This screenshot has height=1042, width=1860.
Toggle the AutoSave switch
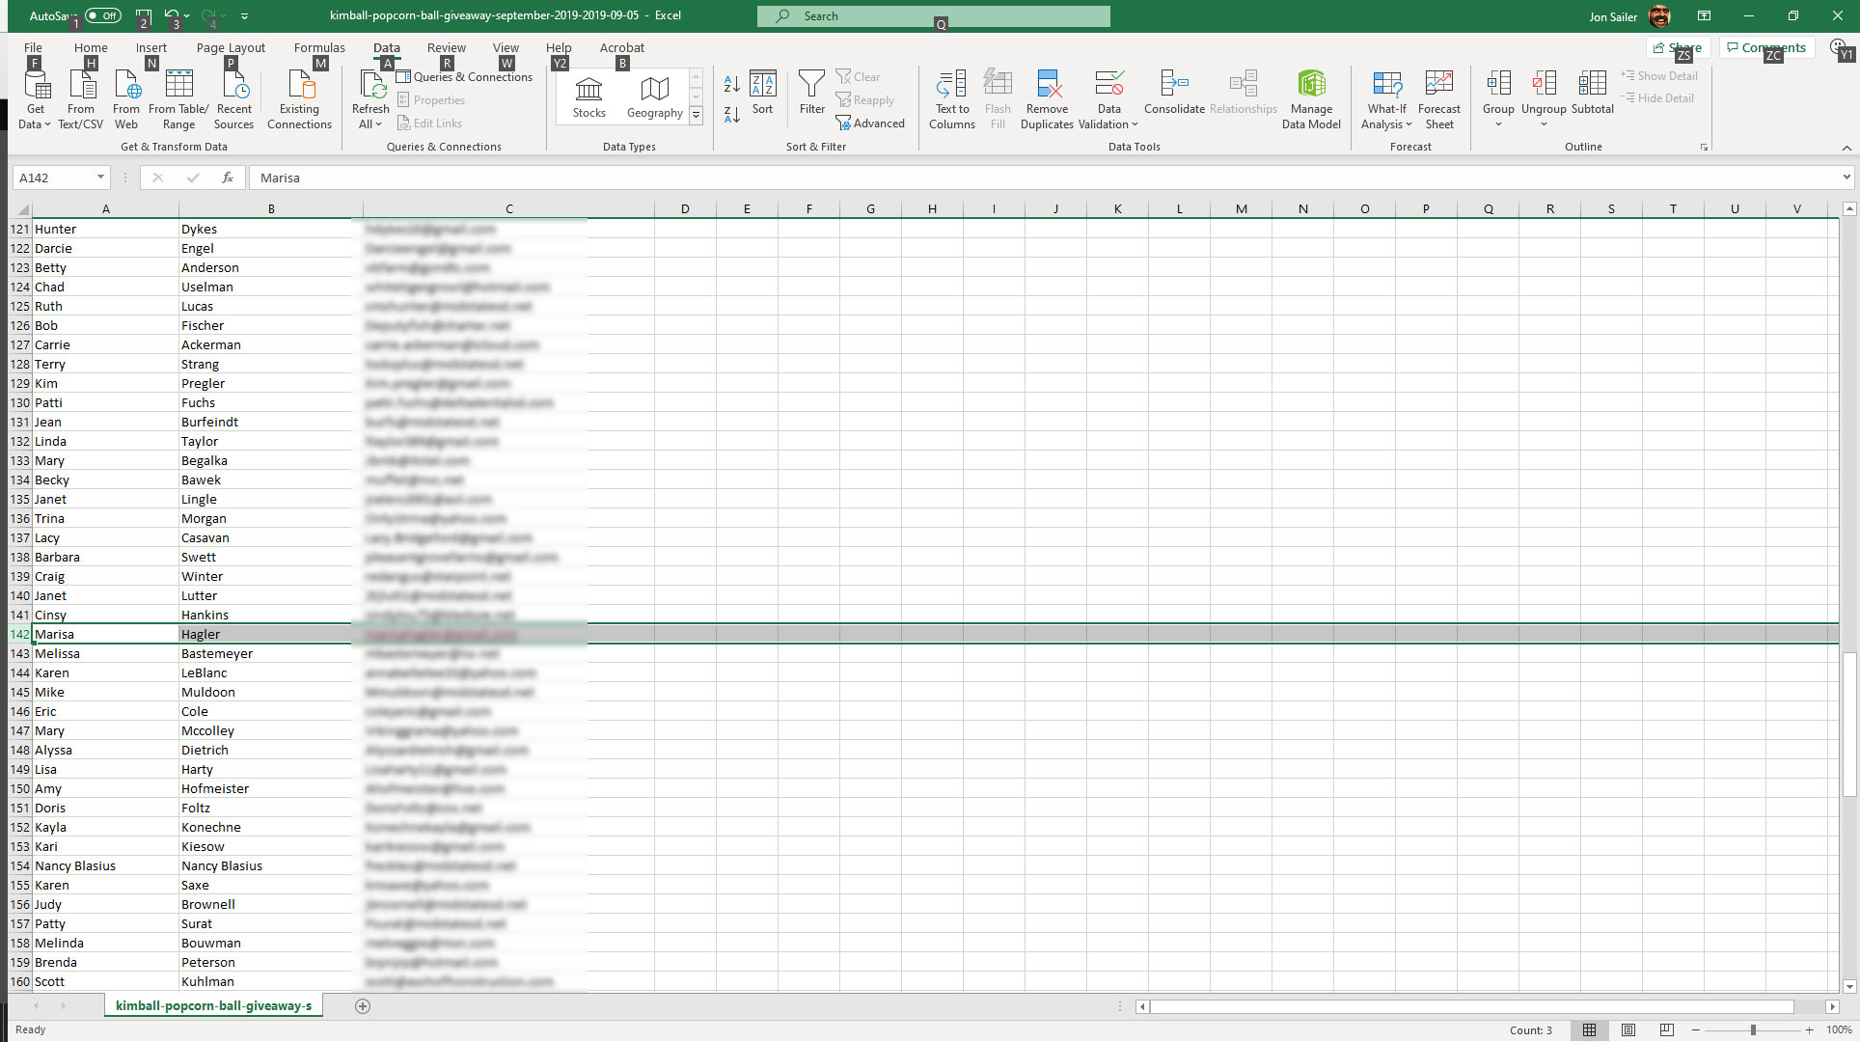102,15
